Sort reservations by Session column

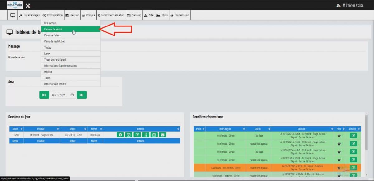tap(302, 129)
